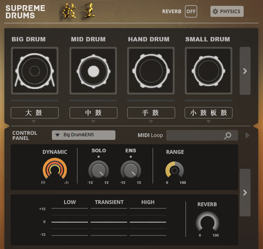Screen dimensions: 263x249
Task: Toggle the Reverb OFF switch
Action: click(191, 11)
